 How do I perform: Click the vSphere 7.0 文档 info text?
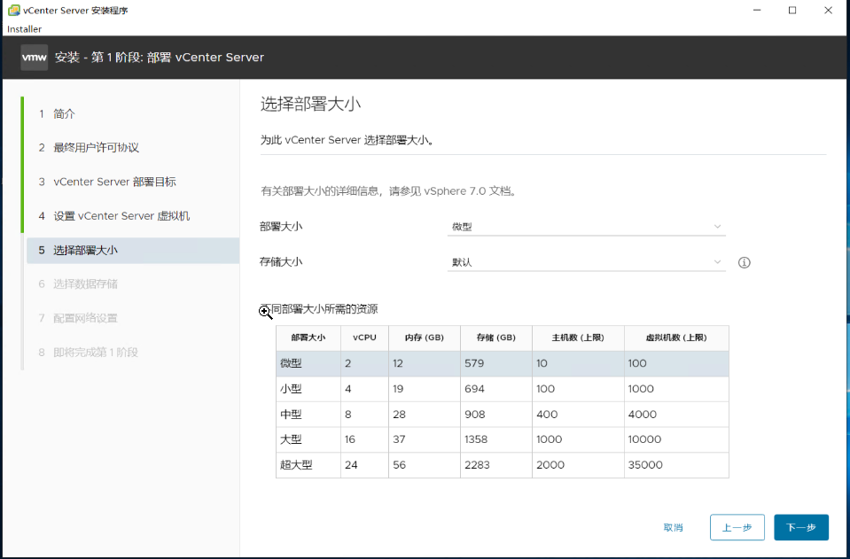tap(388, 191)
